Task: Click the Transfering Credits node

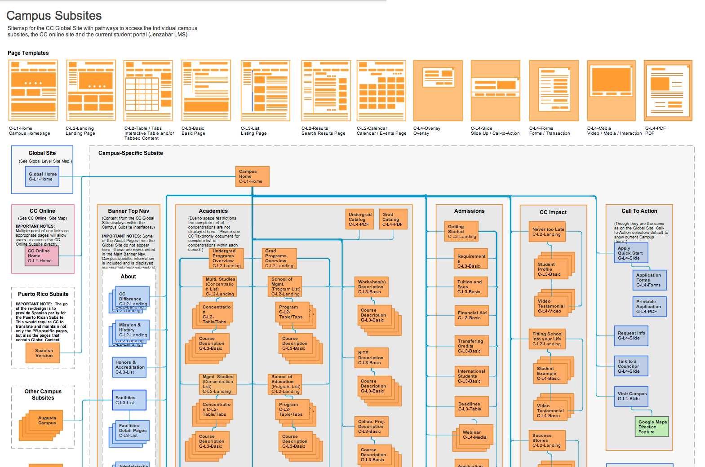Action: coord(471,346)
